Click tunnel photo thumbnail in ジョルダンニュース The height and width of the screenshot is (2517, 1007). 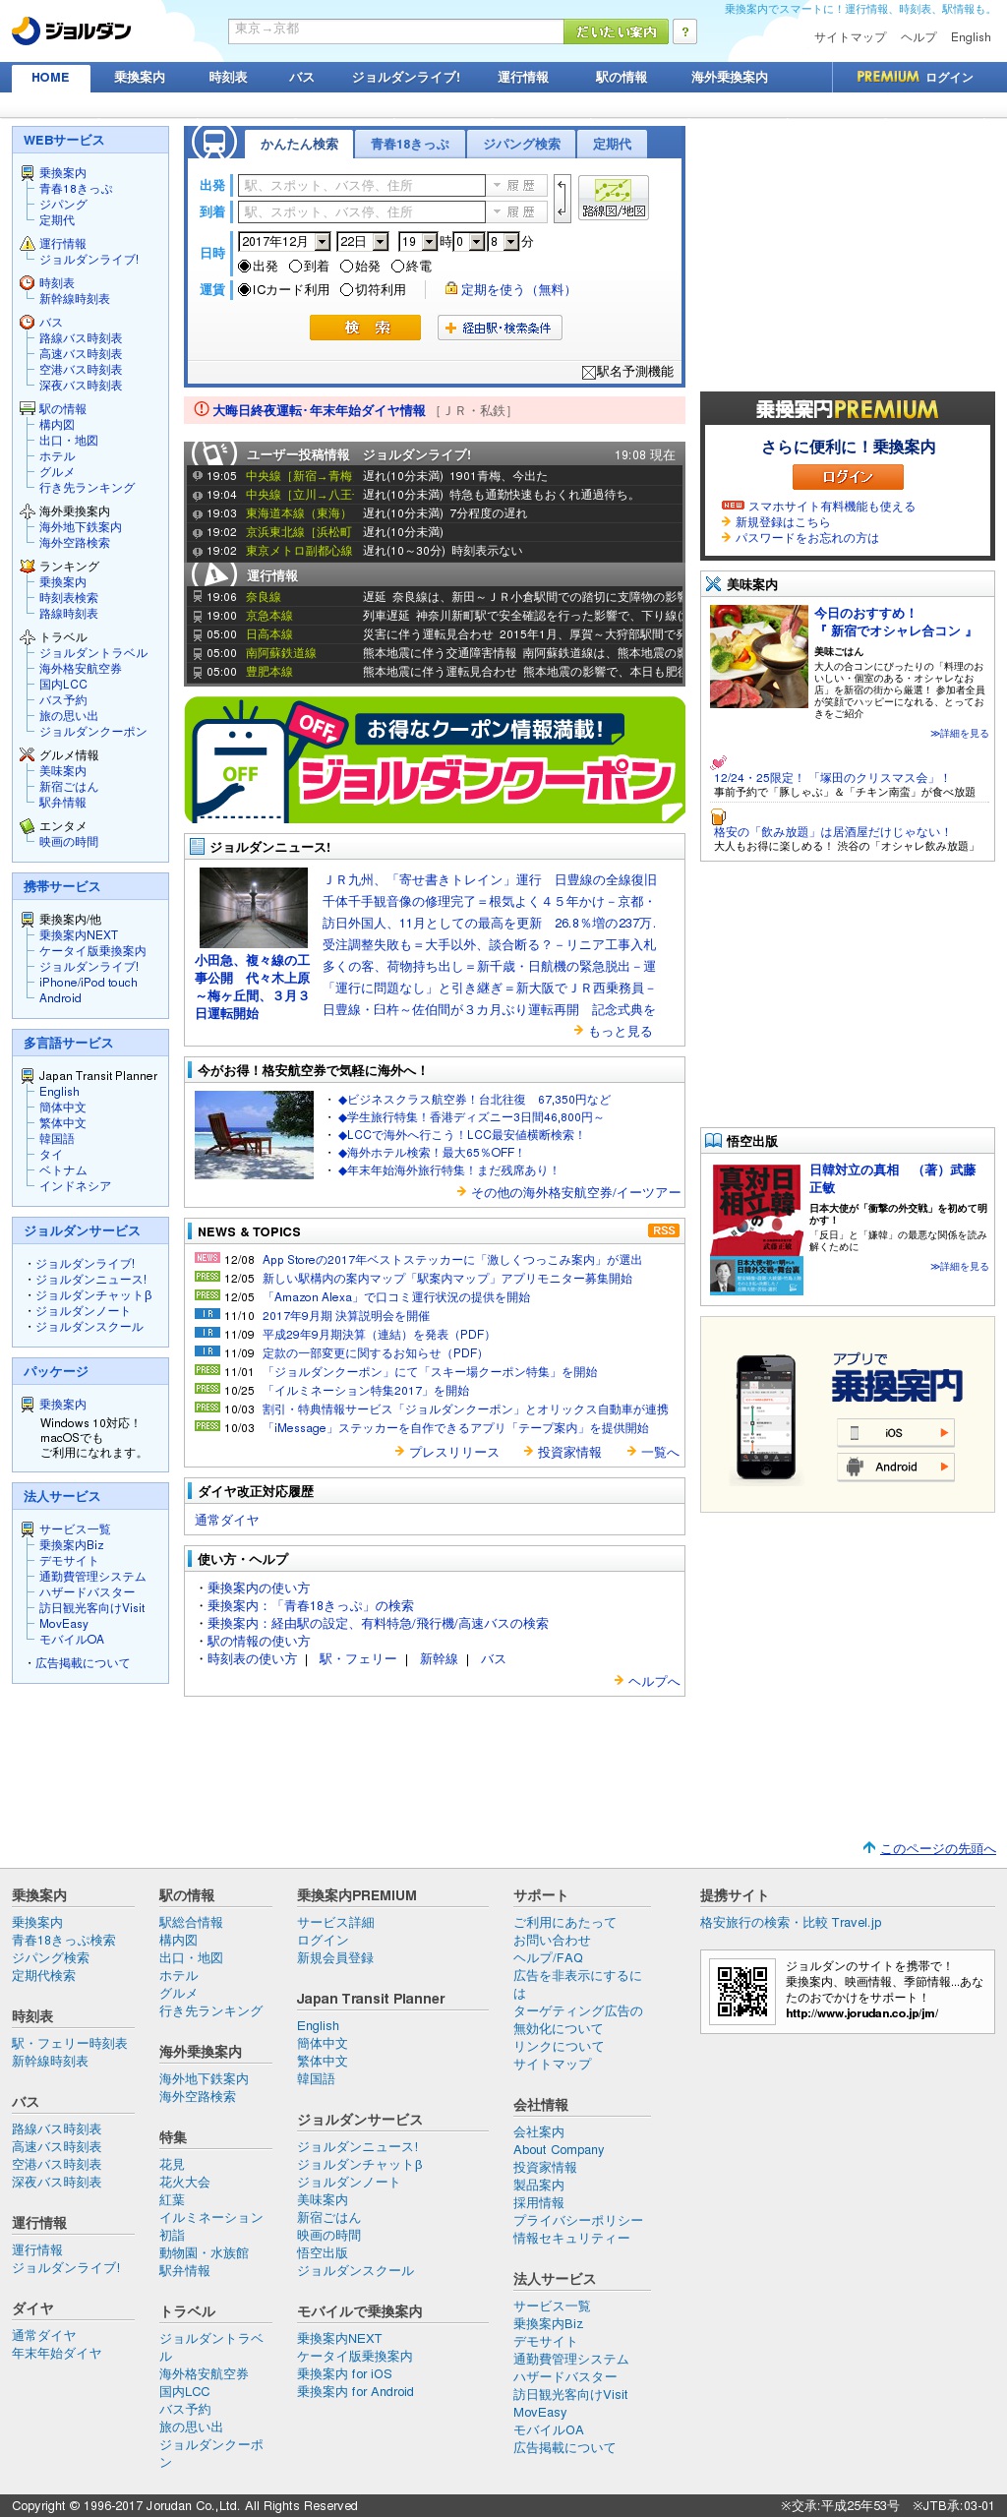click(x=254, y=907)
